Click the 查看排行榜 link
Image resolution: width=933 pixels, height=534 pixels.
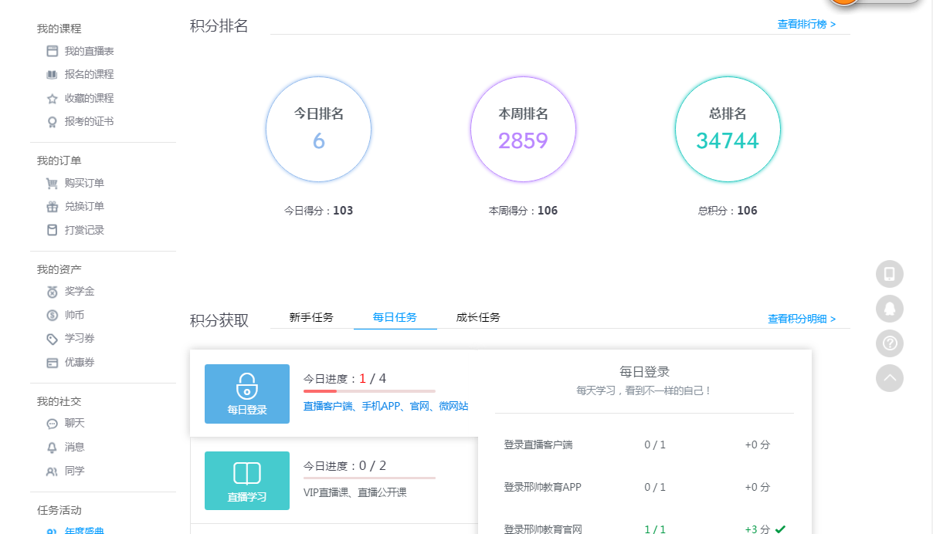click(806, 24)
